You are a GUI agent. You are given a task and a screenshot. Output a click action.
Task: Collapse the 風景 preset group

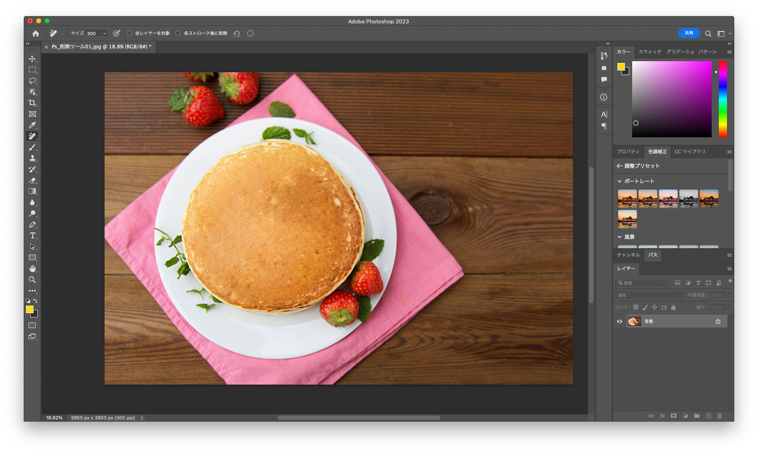point(619,237)
